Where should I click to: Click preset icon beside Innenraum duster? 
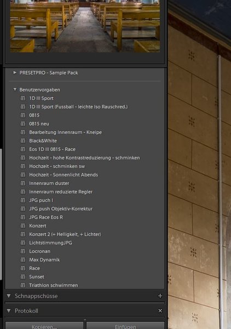pyautogui.click(x=23, y=183)
